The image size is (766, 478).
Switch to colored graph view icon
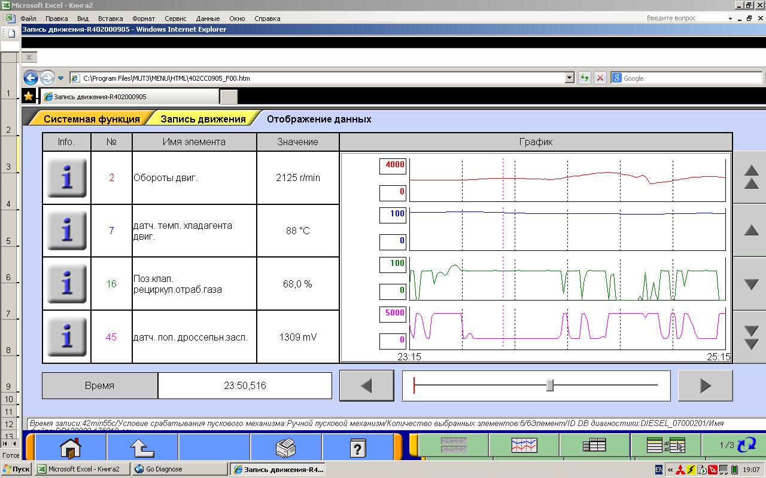tap(524, 445)
